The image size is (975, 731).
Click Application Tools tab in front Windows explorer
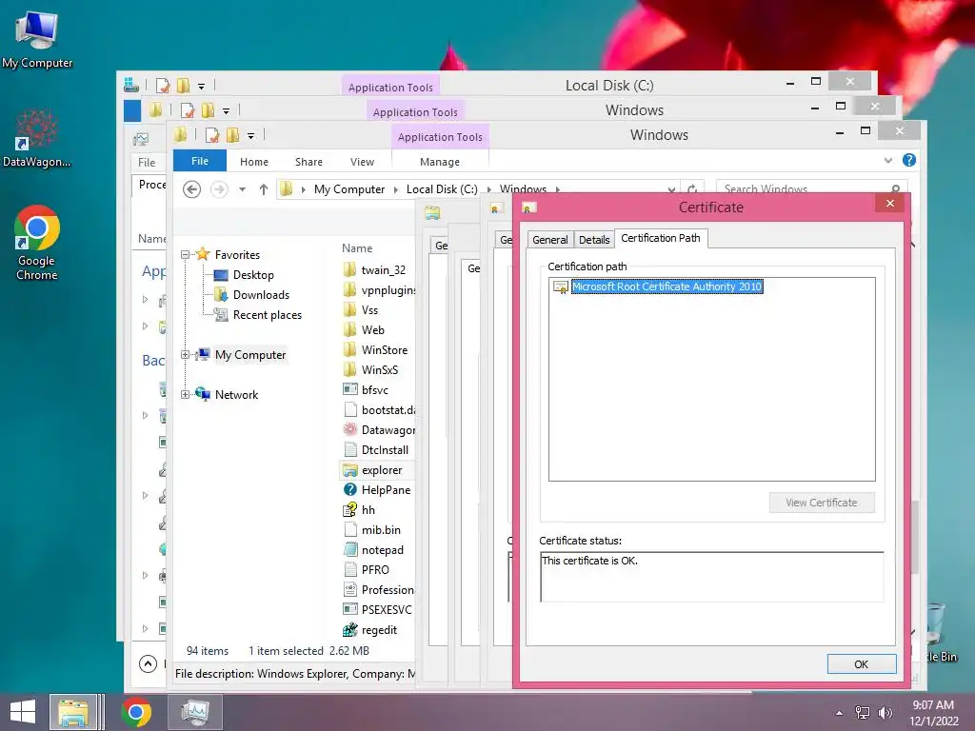click(x=440, y=137)
